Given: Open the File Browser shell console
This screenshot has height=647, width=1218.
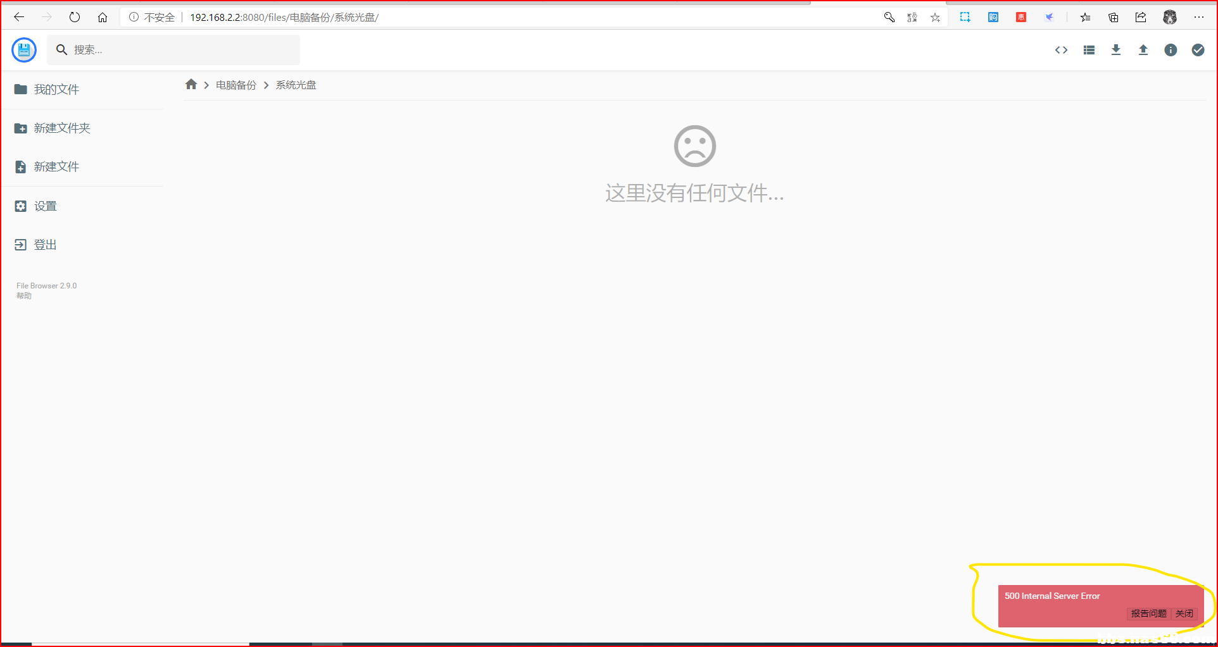Looking at the screenshot, I should pos(1061,50).
